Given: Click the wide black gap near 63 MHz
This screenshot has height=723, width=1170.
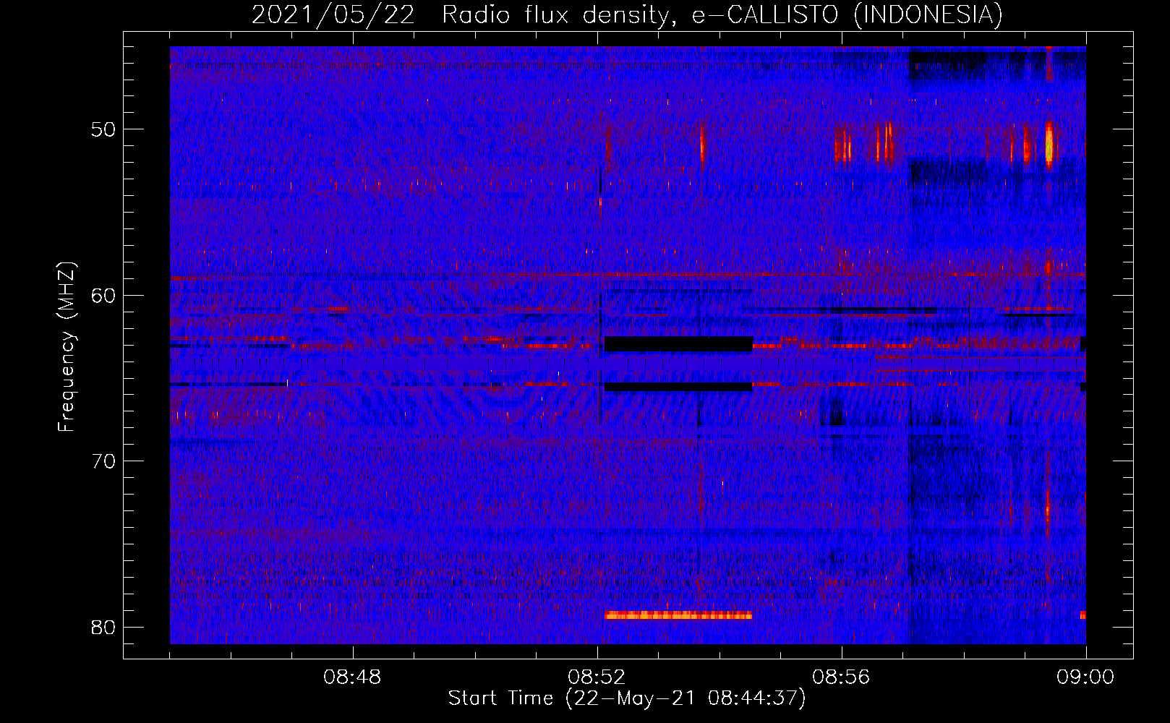Looking at the screenshot, I should 678,344.
